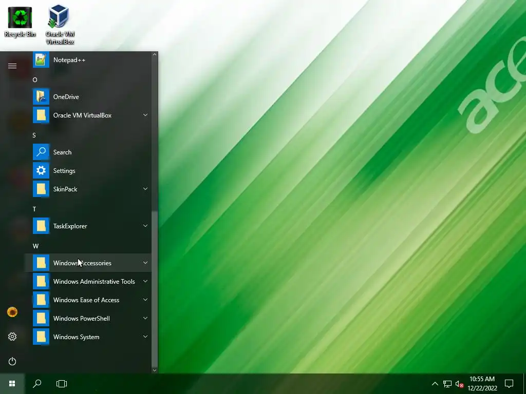
Task: Click the Windows Administrative Tools folder icon
Action: 41,282
